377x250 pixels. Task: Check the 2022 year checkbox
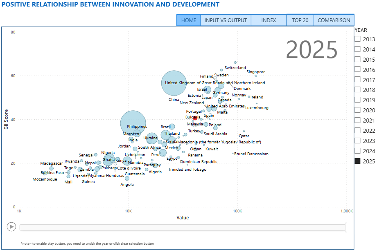357,131
